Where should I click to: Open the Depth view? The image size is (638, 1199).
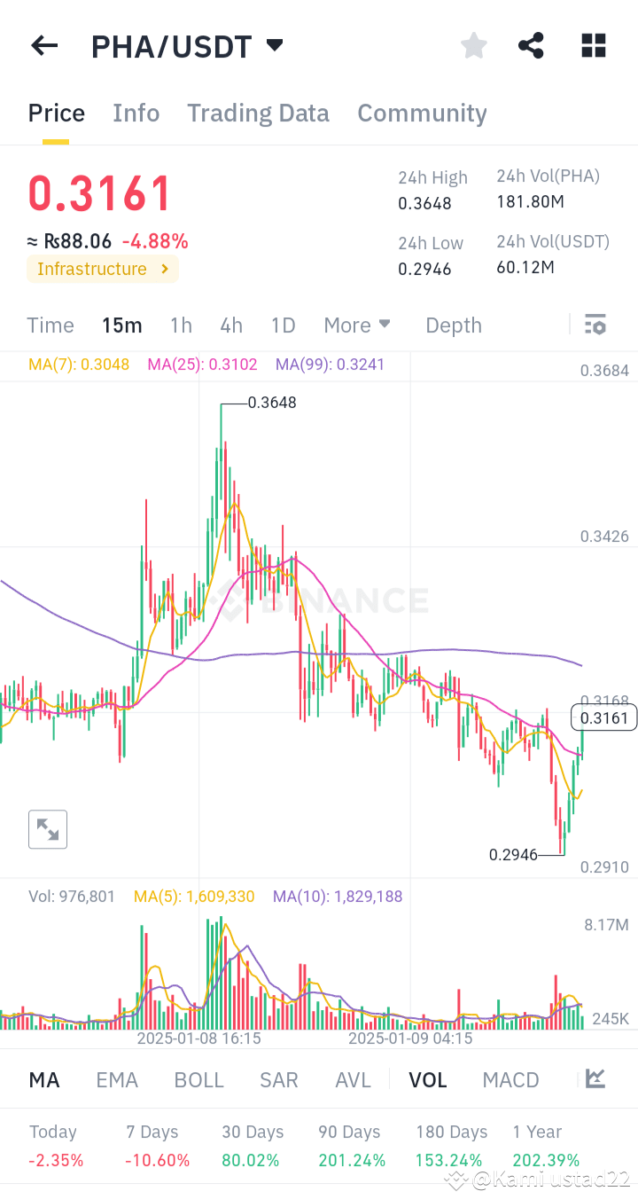coord(453,325)
